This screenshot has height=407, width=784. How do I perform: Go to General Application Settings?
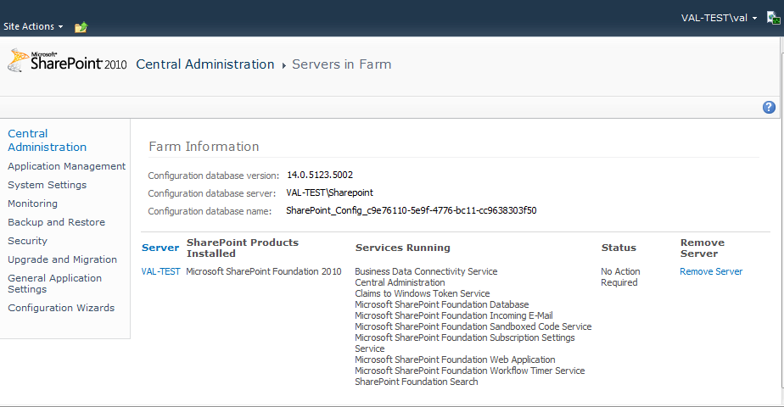[x=54, y=283]
